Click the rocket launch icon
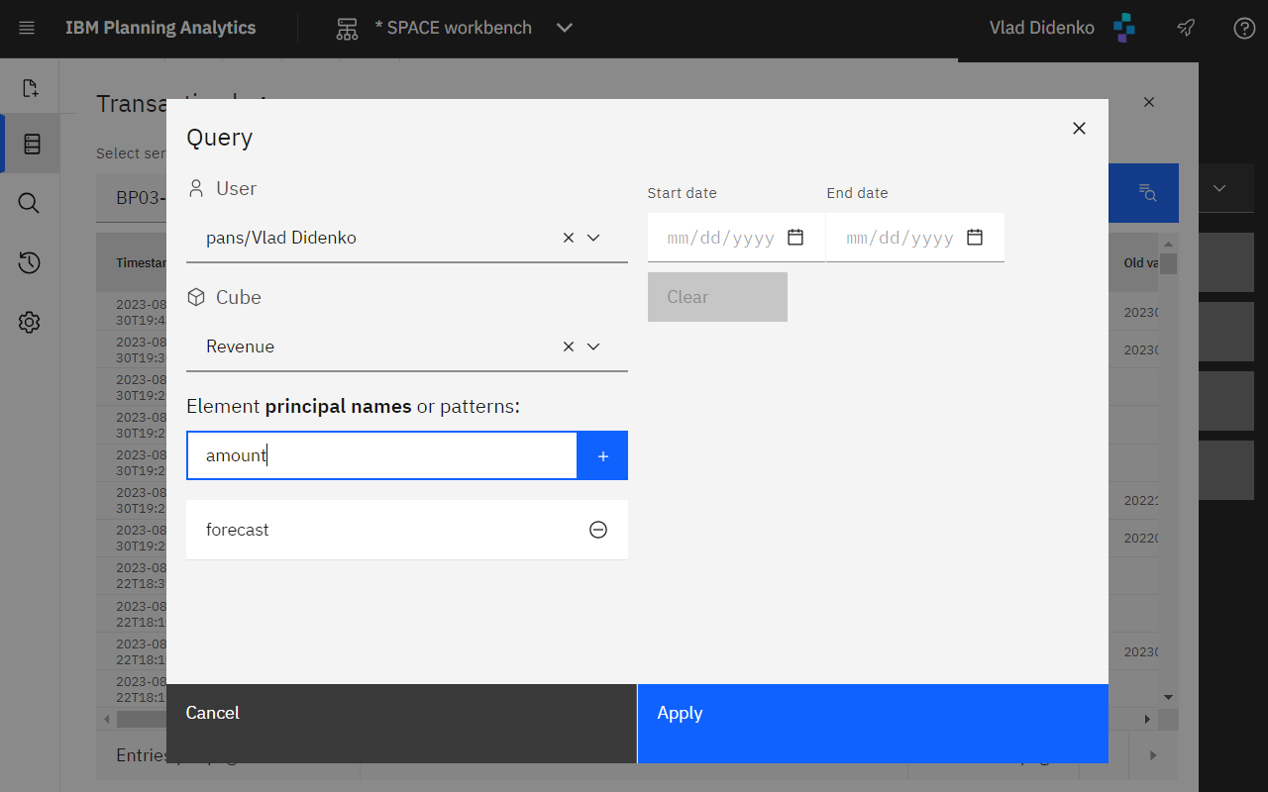 pos(1186,28)
